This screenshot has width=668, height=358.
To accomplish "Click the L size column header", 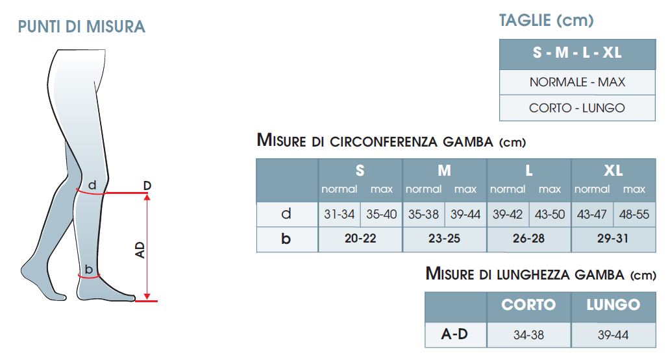I will tap(529, 171).
